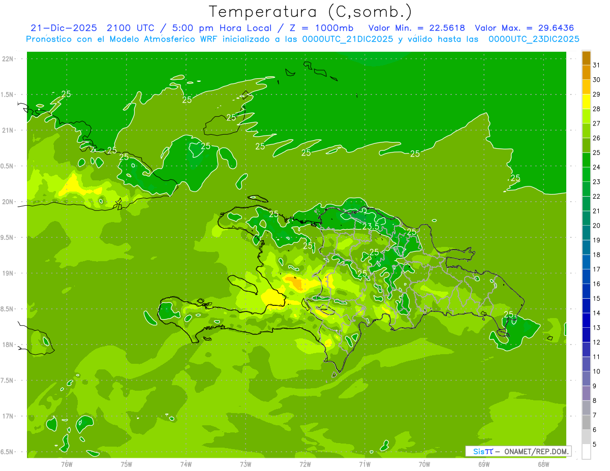Viewport: 610px width, 471px height.
Task: Click the "74W" longitude label
Action: coord(186,464)
